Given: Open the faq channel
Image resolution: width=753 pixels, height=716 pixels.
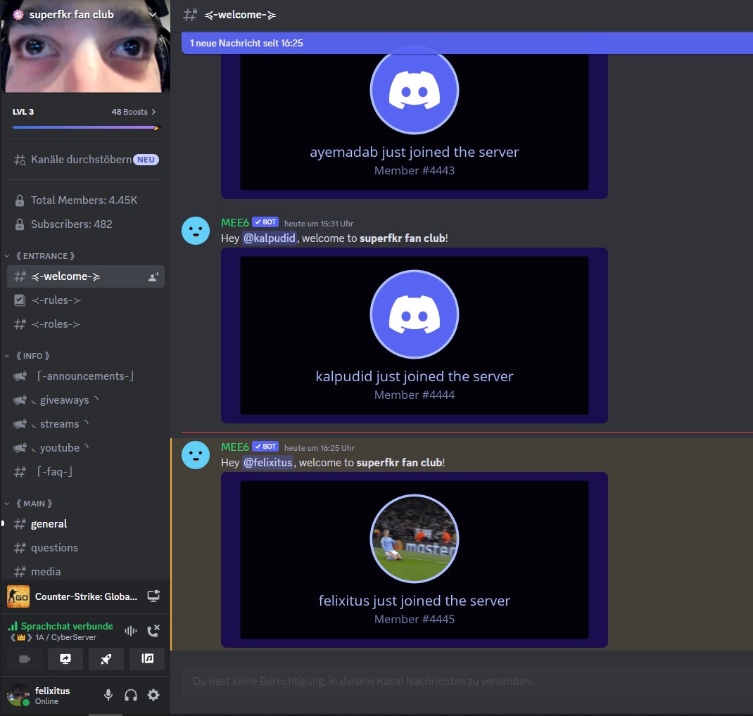Looking at the screenshot, I should click(85, 472).
